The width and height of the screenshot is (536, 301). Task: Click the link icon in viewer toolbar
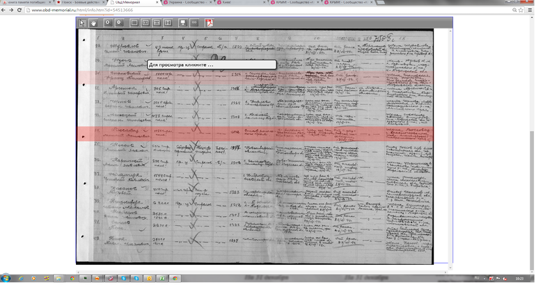[194, 23]
